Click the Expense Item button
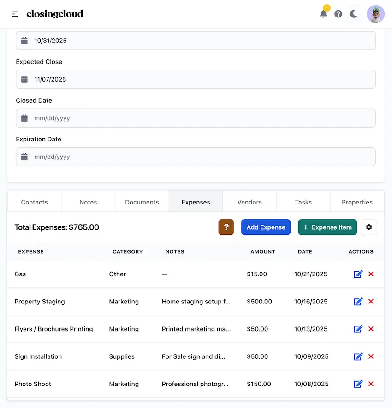This screenshot has width=392, height=408. click(x=327, y=227)
